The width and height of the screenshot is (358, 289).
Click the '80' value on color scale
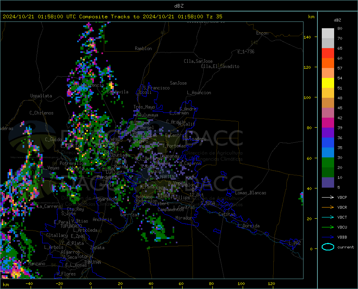click(340, 29)
